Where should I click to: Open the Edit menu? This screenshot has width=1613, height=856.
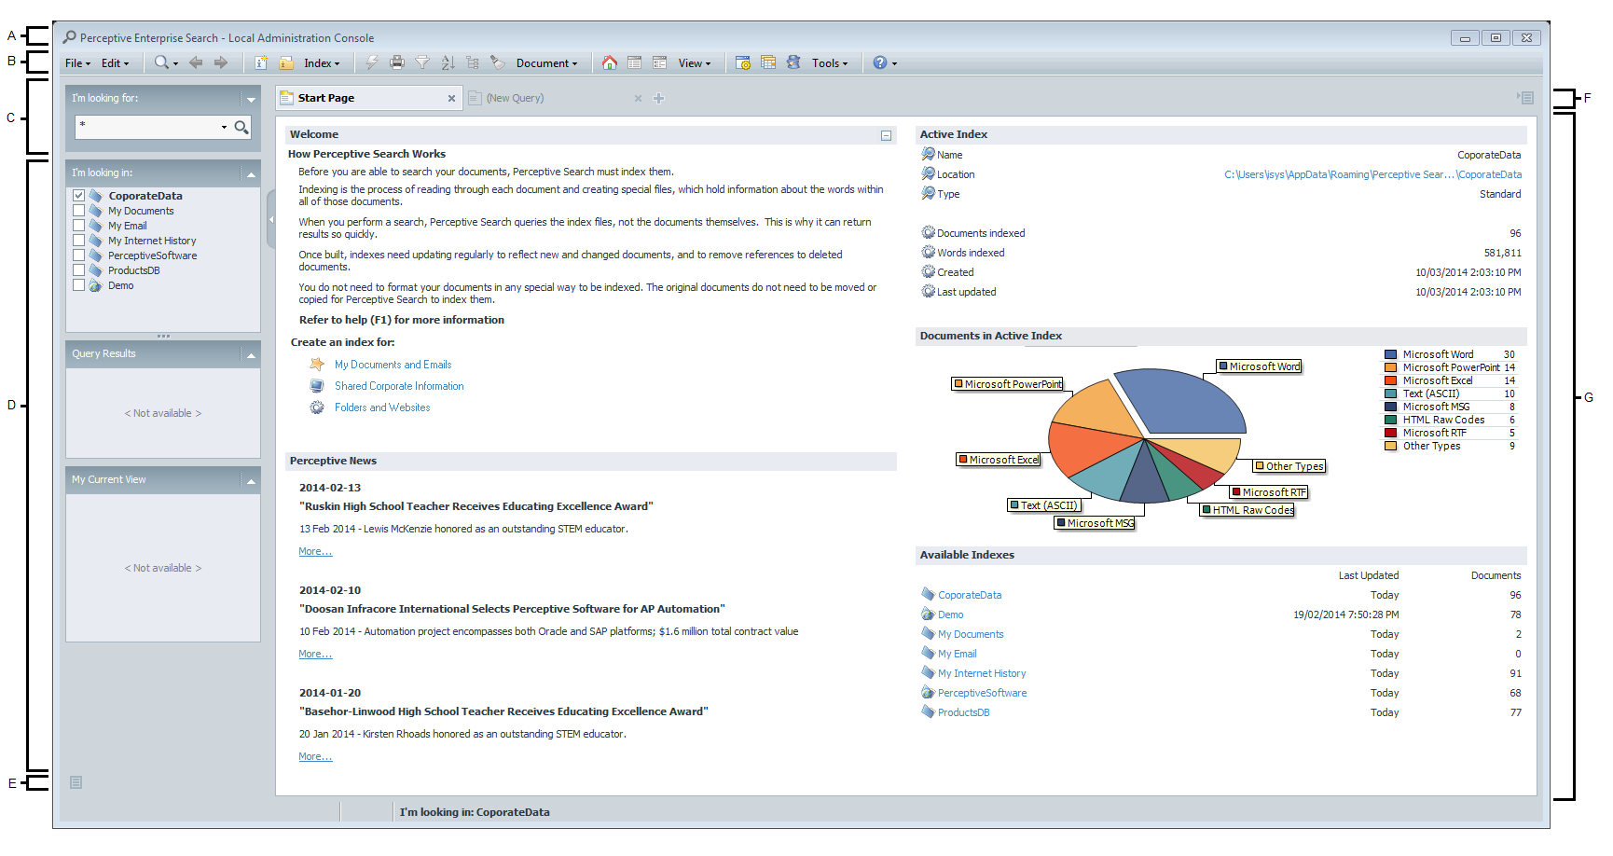(115, 63)
